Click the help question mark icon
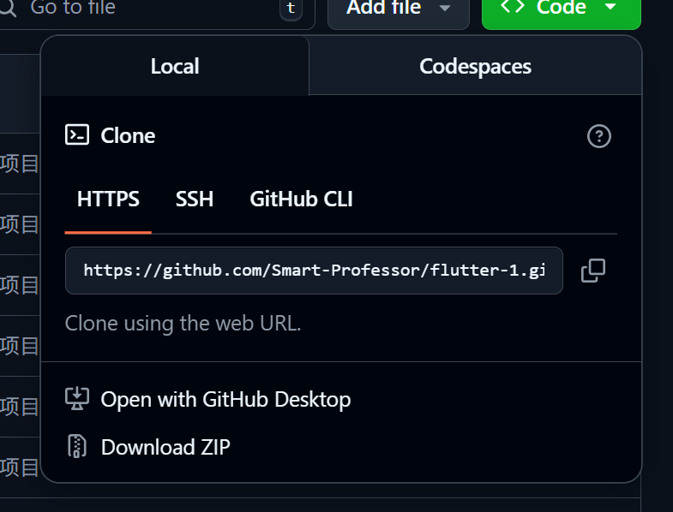The width and height of the screenshot is (673, 512). tap(598, 136)
